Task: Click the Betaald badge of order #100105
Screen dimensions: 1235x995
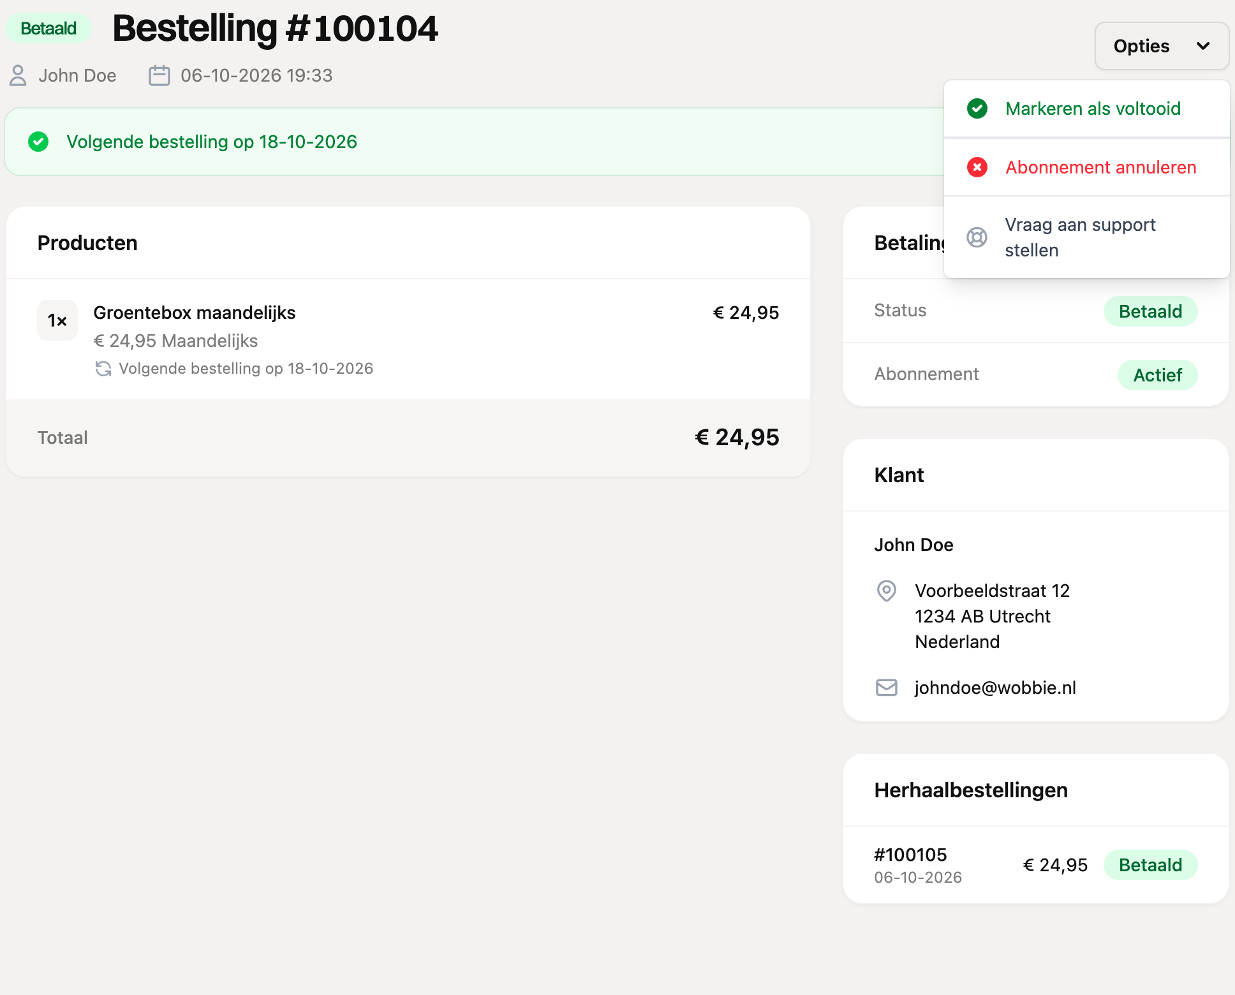Action: pyautogui.click(x=1151, y=865)
